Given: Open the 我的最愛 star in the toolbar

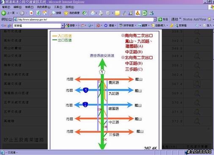Looking at the screenshot, I should [66, 13].
